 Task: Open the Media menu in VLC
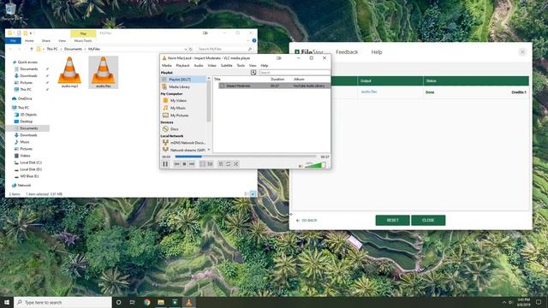coord(167,65)
